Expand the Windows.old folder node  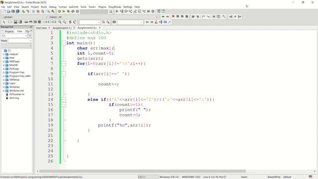point(3,90)
